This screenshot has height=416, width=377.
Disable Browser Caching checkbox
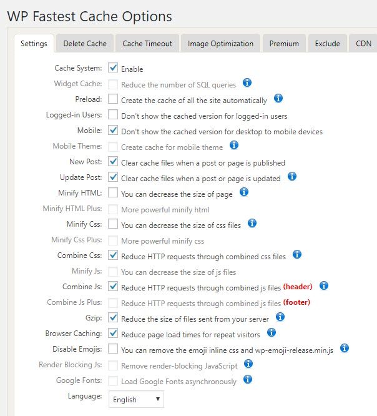(x=113, y=333)
